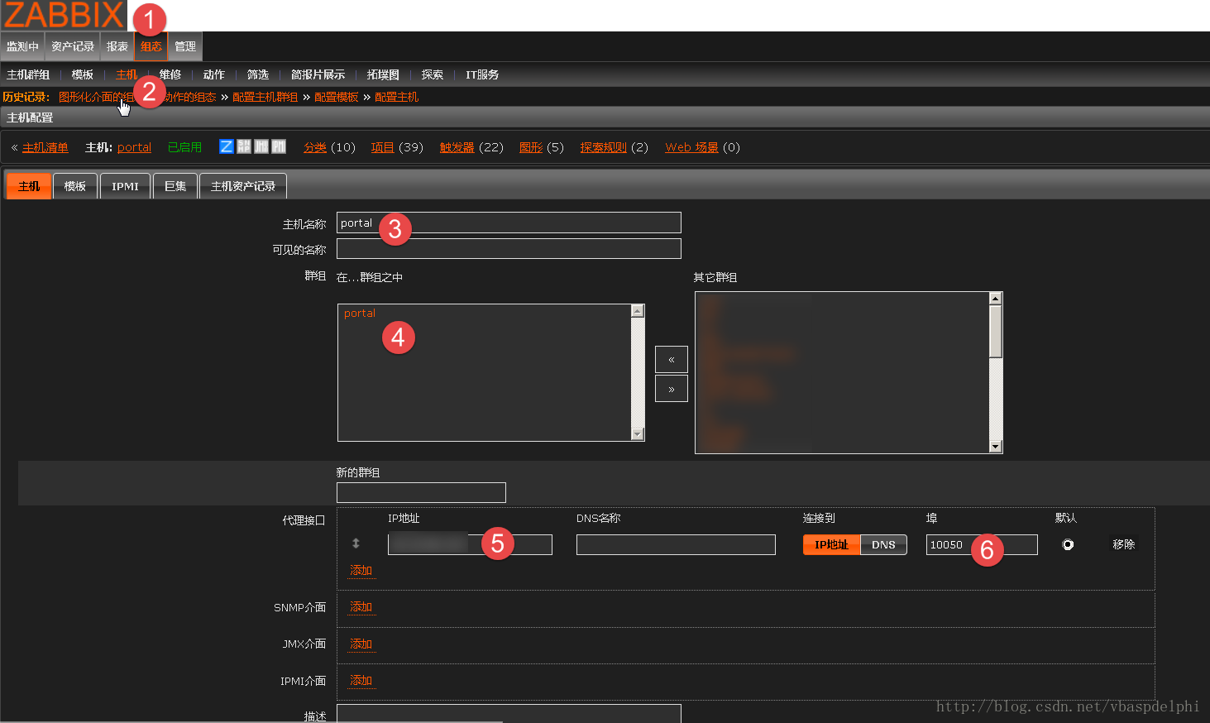1210x723 pixels.
Task: Select portal in the 在...群组之中 list
Action: 360,314
